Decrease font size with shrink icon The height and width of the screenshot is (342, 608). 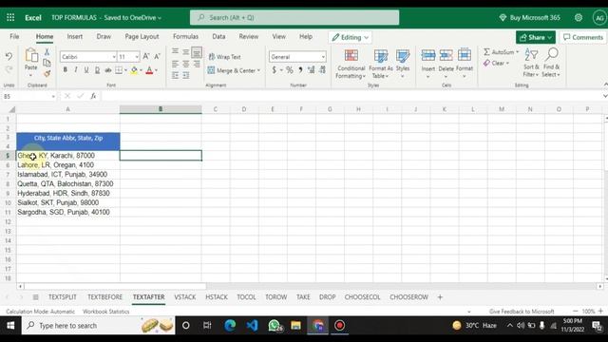(x=157, y=57)
